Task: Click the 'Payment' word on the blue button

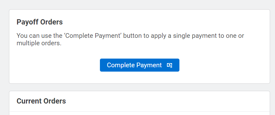Action: click(149, 65)
